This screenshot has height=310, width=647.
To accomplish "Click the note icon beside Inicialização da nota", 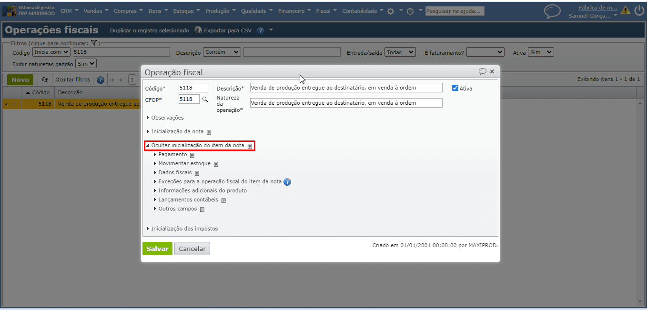I will pyautogui.click(x=209, y=132).
